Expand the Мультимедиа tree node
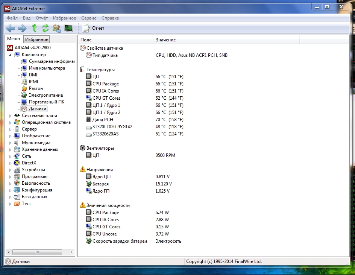355x275 pixels. coord(10,143)
